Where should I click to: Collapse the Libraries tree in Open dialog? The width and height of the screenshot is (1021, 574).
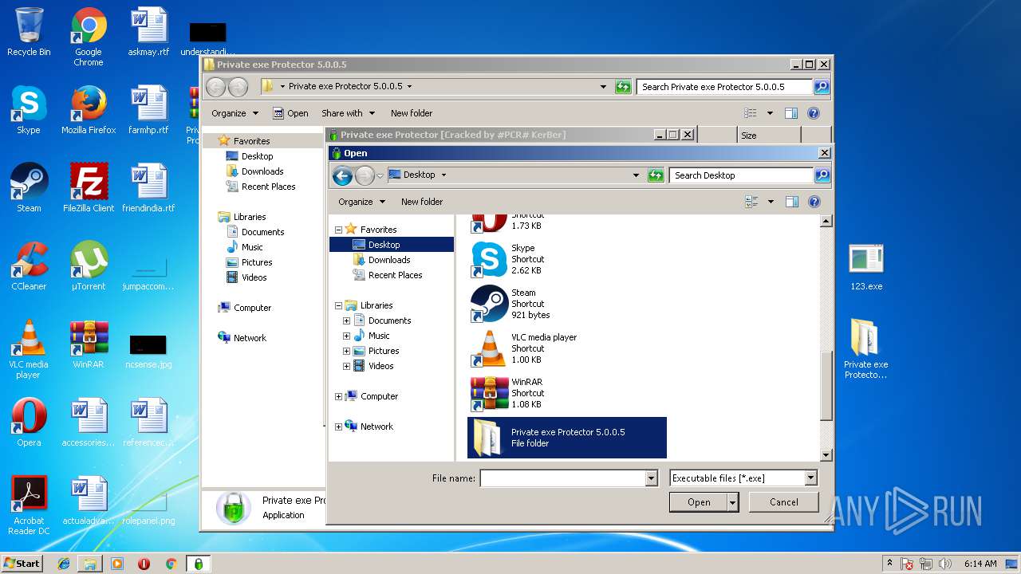pyautogui.click(x=338, y=305)
